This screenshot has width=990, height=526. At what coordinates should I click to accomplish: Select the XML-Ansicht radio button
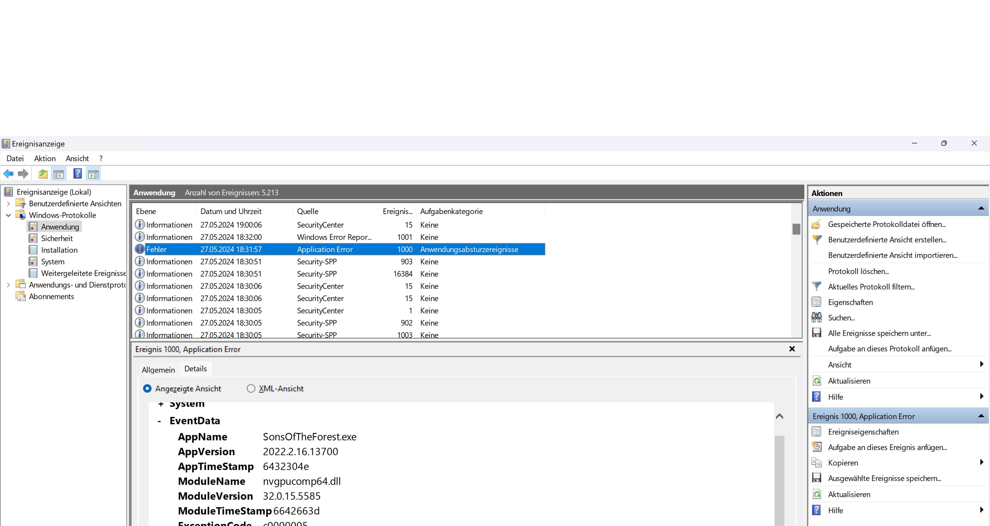[251, 388]
